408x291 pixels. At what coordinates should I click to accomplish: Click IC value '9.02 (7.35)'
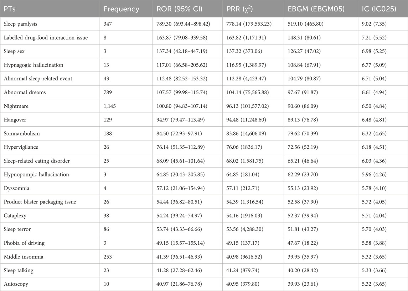click(x=374, y=24)
